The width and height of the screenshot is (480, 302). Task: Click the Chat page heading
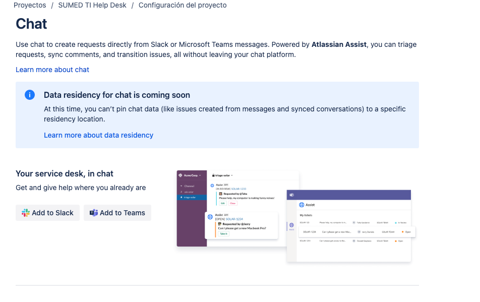(32, 24)
